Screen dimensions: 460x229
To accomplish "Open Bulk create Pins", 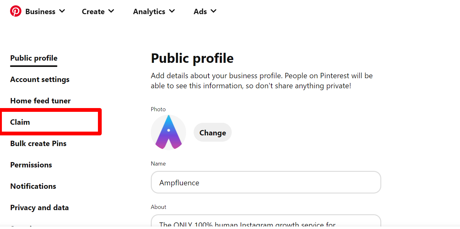I will 38,144.
